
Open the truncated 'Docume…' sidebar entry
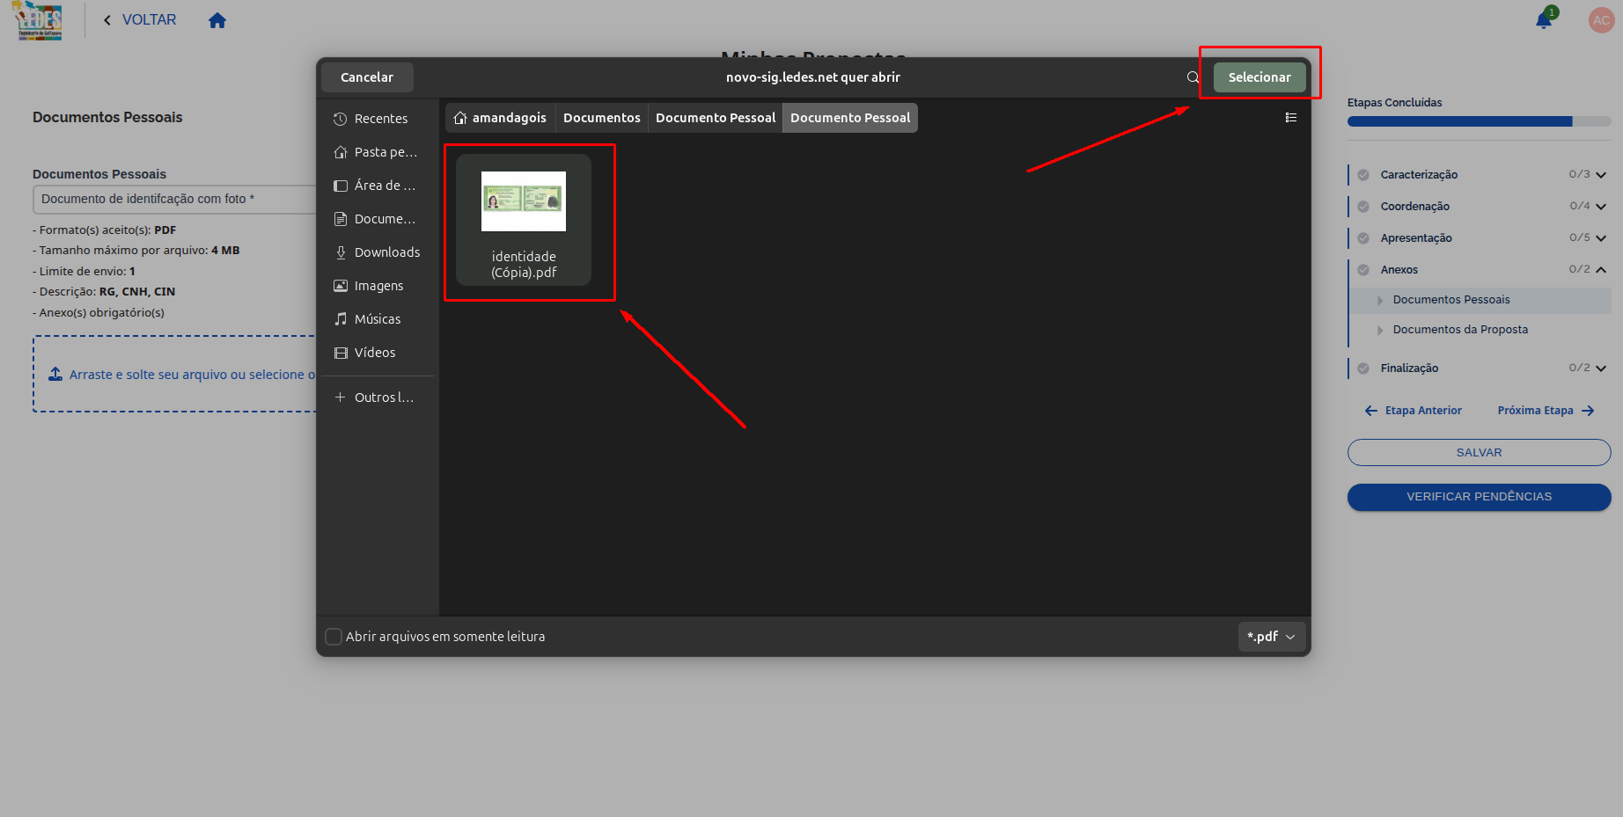(x=378, y=219)
